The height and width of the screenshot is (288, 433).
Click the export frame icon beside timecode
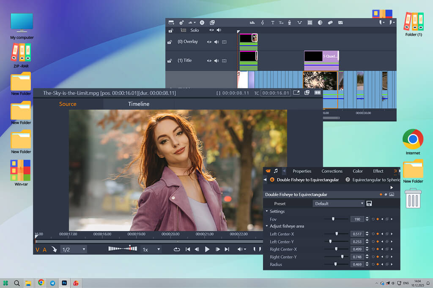(x=296, y=93)
